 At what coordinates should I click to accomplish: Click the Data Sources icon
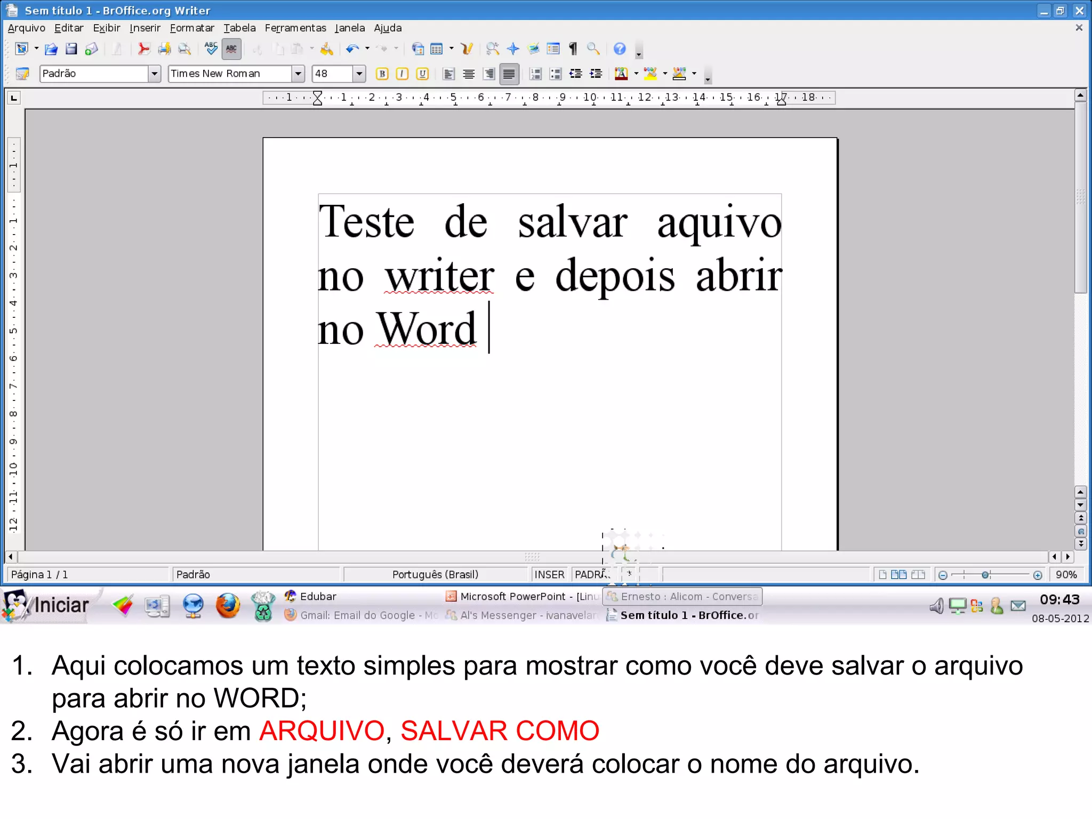coord(553,49)
